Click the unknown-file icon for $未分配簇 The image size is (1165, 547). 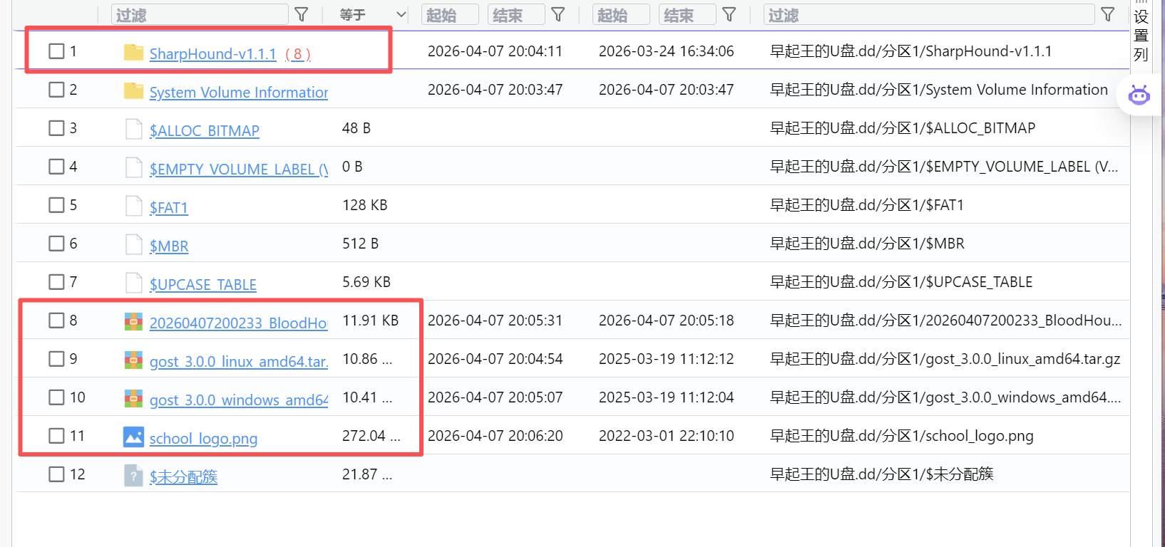pyautogui.click(x=133, y=475)
